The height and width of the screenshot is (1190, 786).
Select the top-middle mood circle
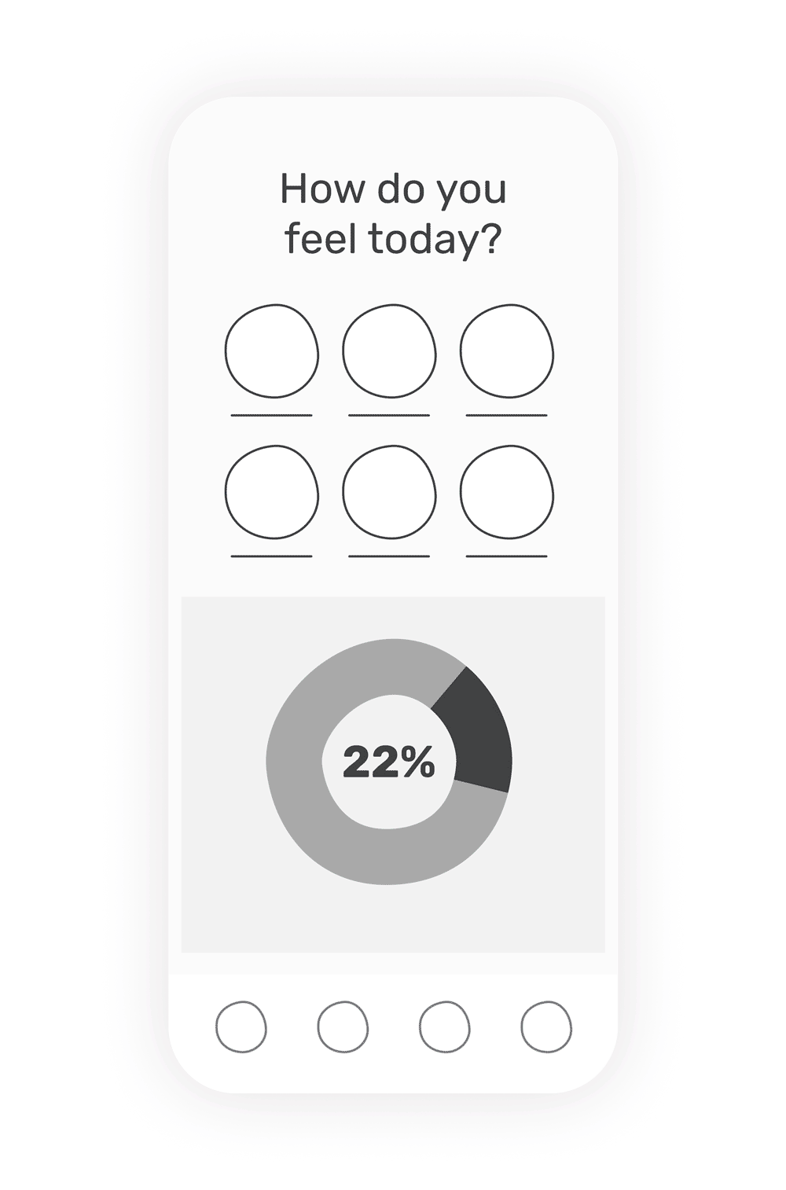(389, 351)
